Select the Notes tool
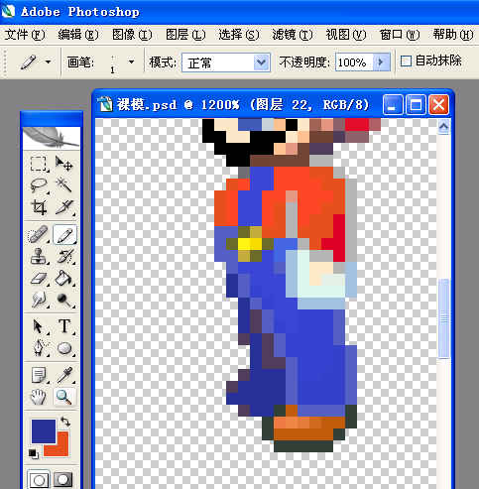The height and width of the screenshot is (489, 479). coord(39,376)
